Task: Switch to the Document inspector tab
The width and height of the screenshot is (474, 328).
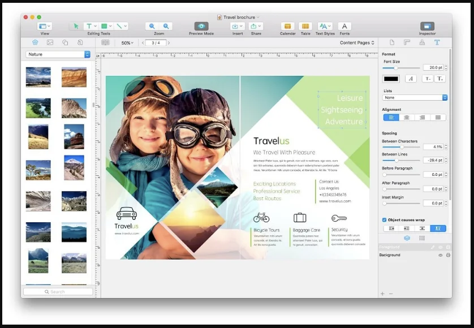Action: click(392, 42)
